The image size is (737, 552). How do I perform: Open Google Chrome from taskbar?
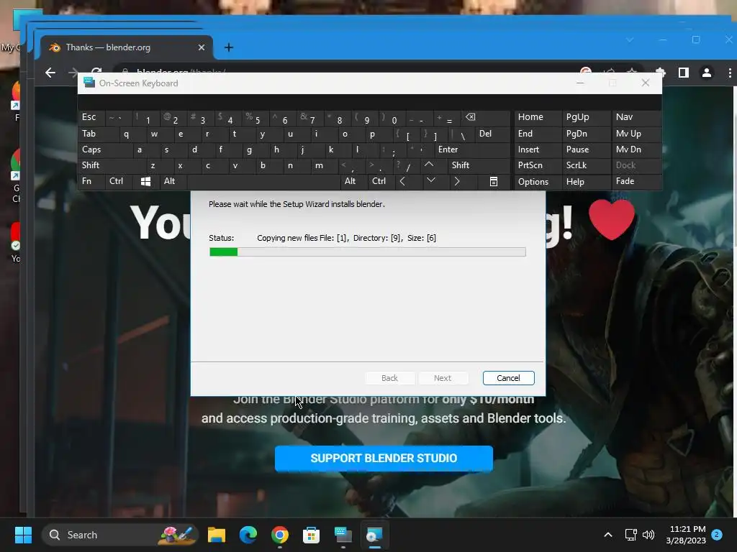(x=280, y=535)
